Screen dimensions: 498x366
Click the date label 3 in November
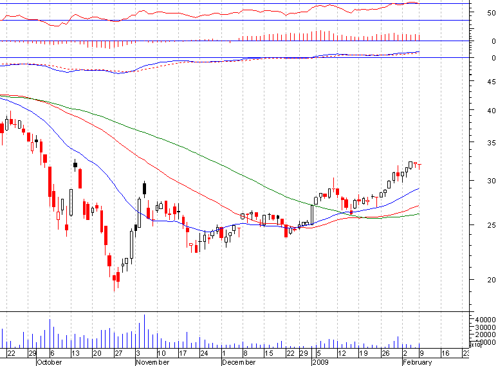tap(138, 353)
